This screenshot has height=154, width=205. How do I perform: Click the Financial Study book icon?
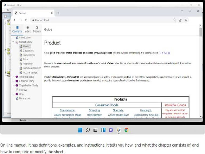click(x=17, y=81)
